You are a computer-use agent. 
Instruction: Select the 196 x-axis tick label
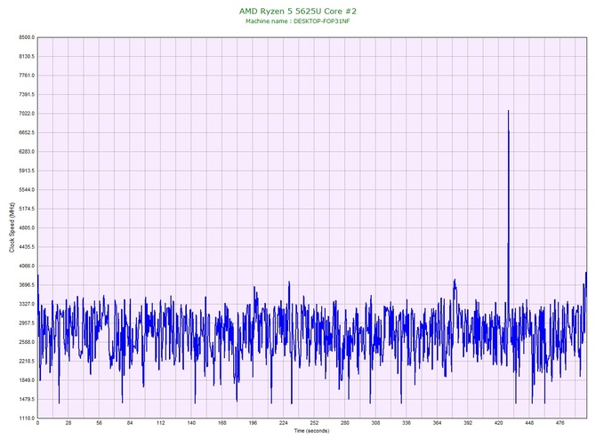coord(253,423)
